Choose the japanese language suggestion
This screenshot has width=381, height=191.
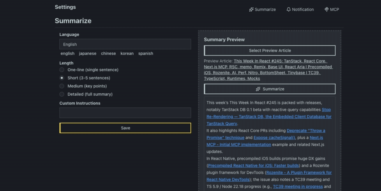coord(87,54)
